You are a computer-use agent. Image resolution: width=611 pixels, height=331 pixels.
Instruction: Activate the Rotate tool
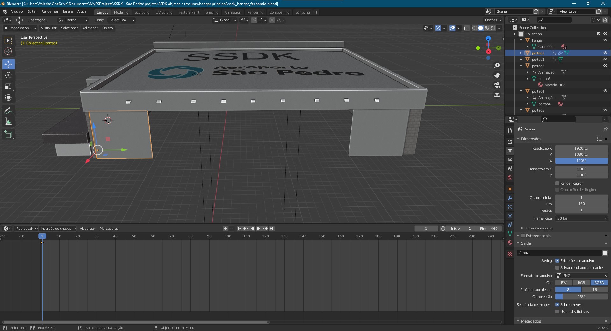8,75
